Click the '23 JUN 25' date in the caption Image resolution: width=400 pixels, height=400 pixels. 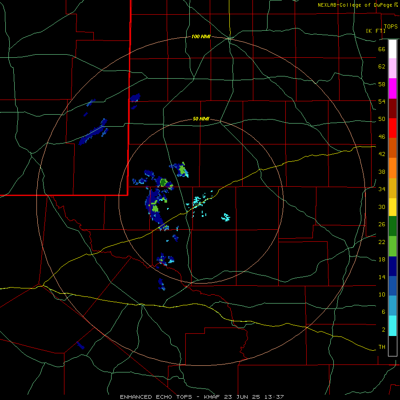click(242, 397)
